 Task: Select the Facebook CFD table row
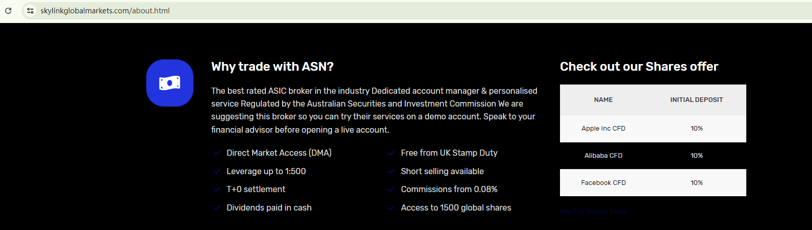tap(603, 183)
